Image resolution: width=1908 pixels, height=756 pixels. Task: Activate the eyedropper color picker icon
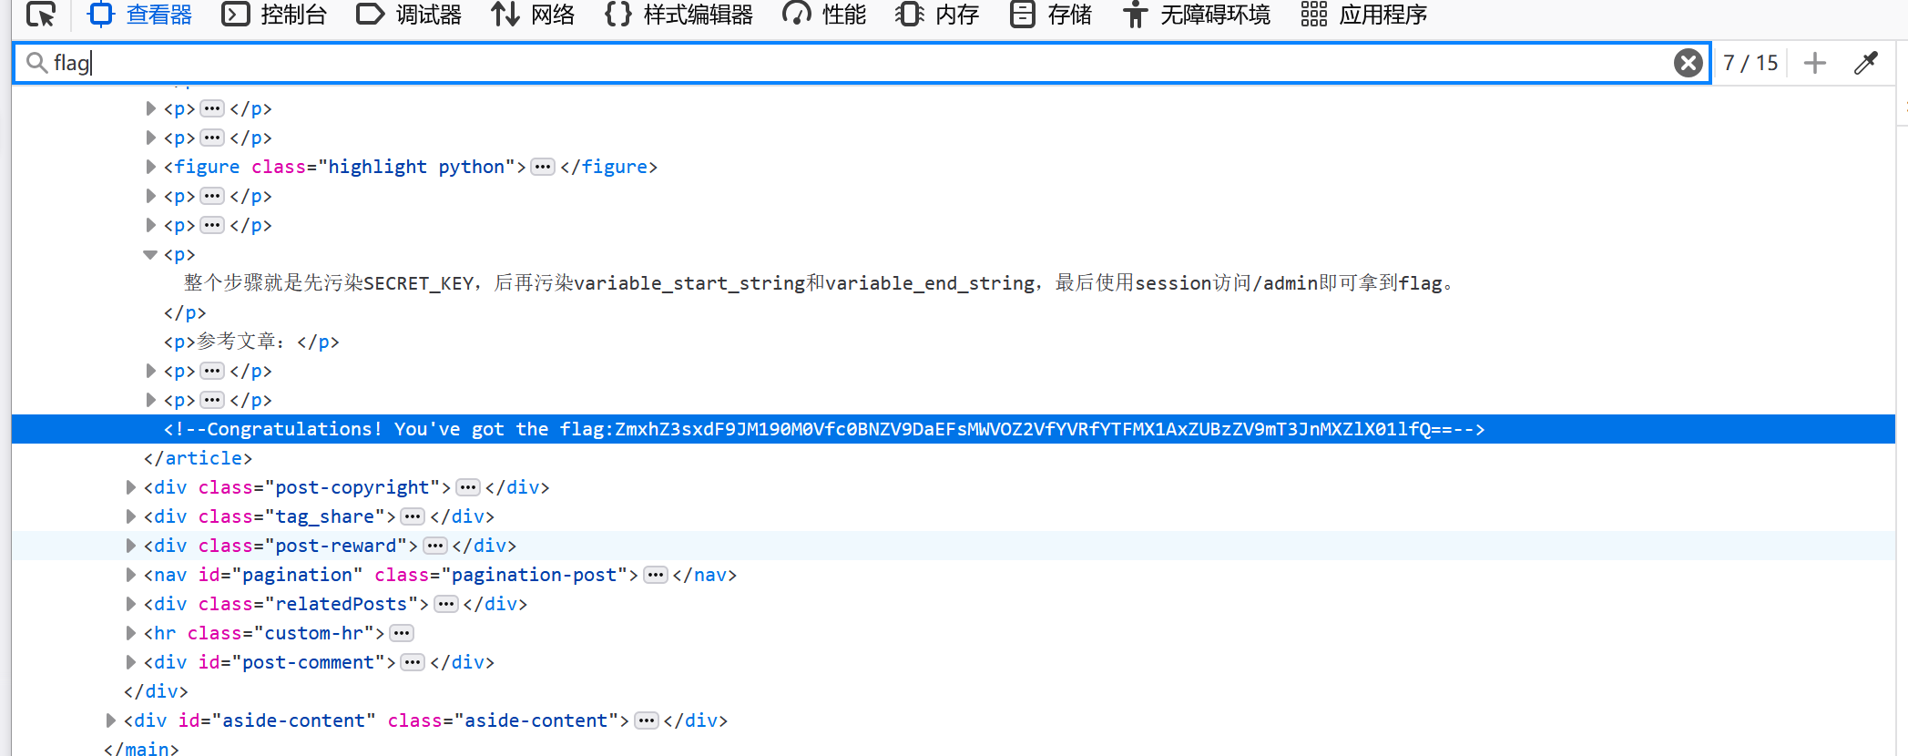[x=1865, y=63]
